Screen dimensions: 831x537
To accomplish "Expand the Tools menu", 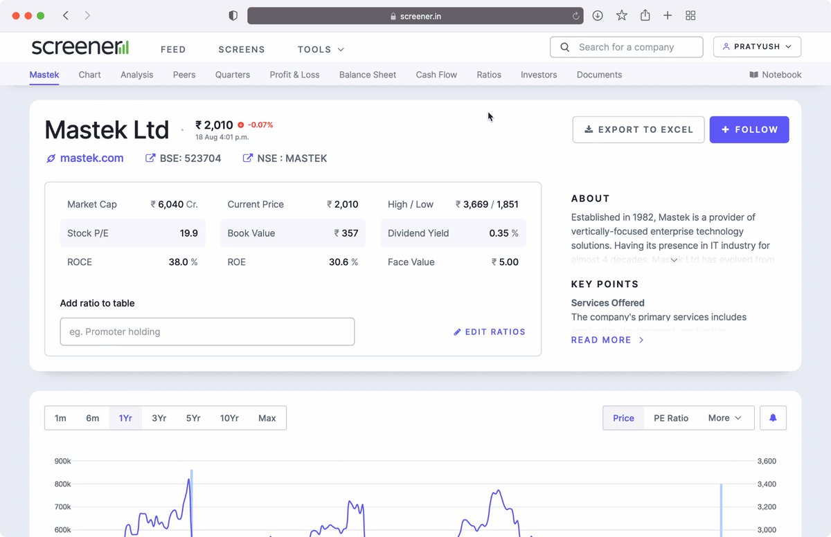I will [321, 49].
